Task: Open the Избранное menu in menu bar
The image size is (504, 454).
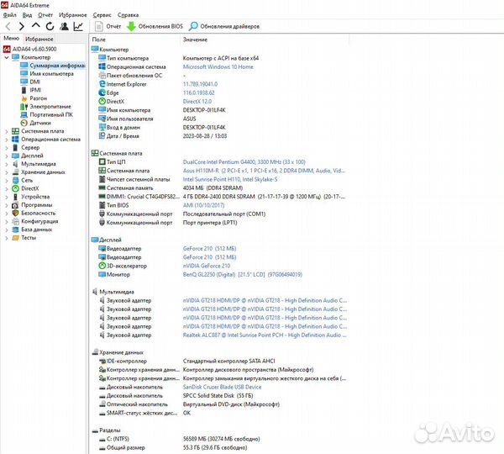Action: click(72, 15)
